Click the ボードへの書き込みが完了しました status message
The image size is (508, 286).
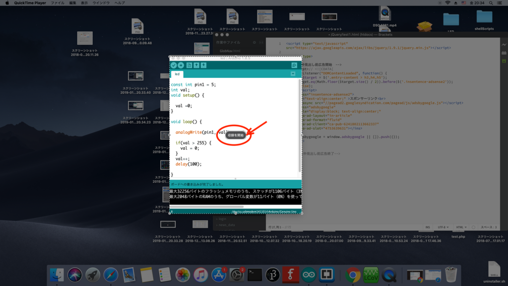tap(197, 184)
